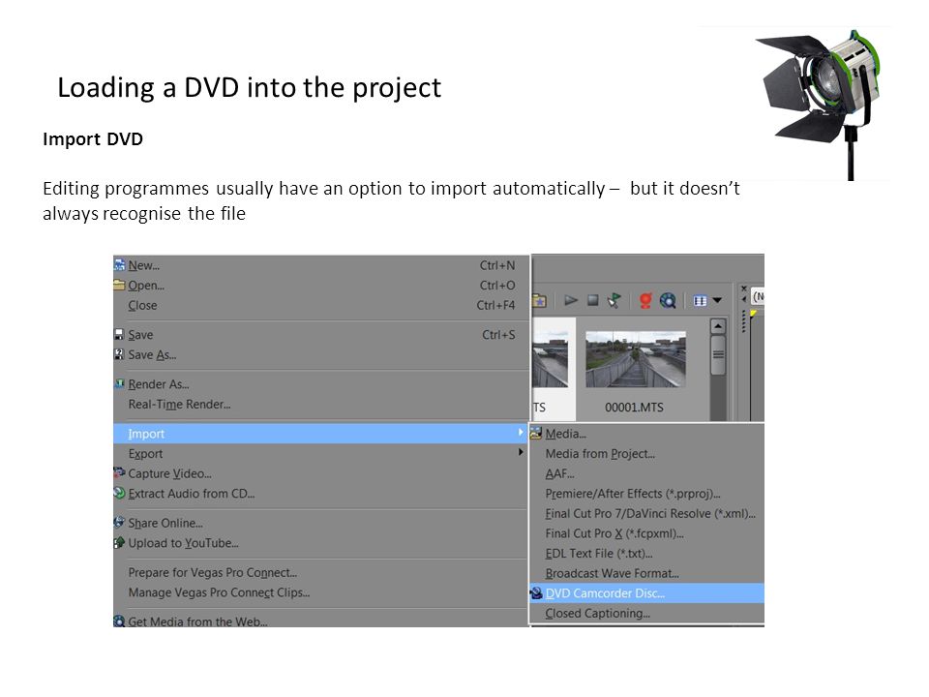This screenshot has width=929, height=697.
Task: Start preview with the play icon
Action: click(571, 300)
